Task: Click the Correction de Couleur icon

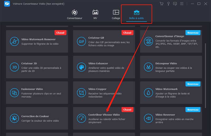Action: pyautogui.click(x=14, y=118)
